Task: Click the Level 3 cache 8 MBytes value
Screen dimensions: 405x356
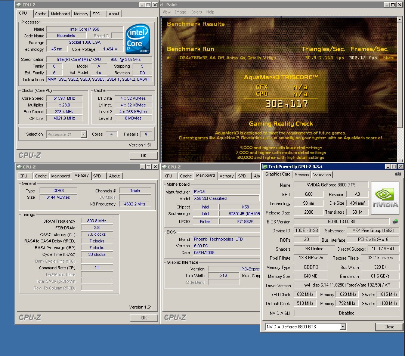Action: coord(133,118)
